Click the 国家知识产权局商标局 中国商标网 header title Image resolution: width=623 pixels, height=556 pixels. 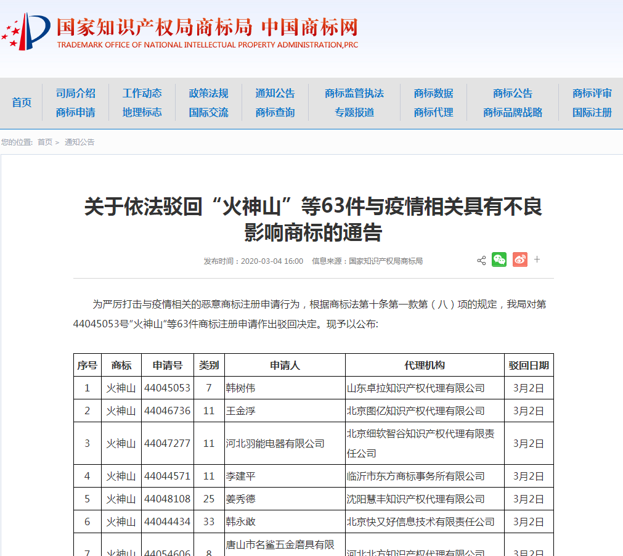point(207,27)
